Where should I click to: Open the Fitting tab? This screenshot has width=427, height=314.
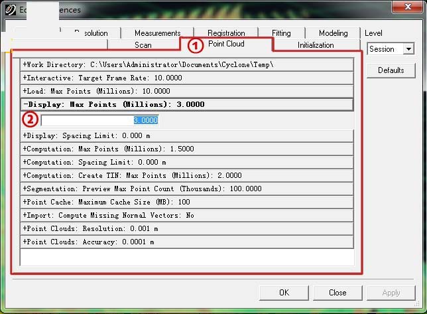tap(281, 33)
